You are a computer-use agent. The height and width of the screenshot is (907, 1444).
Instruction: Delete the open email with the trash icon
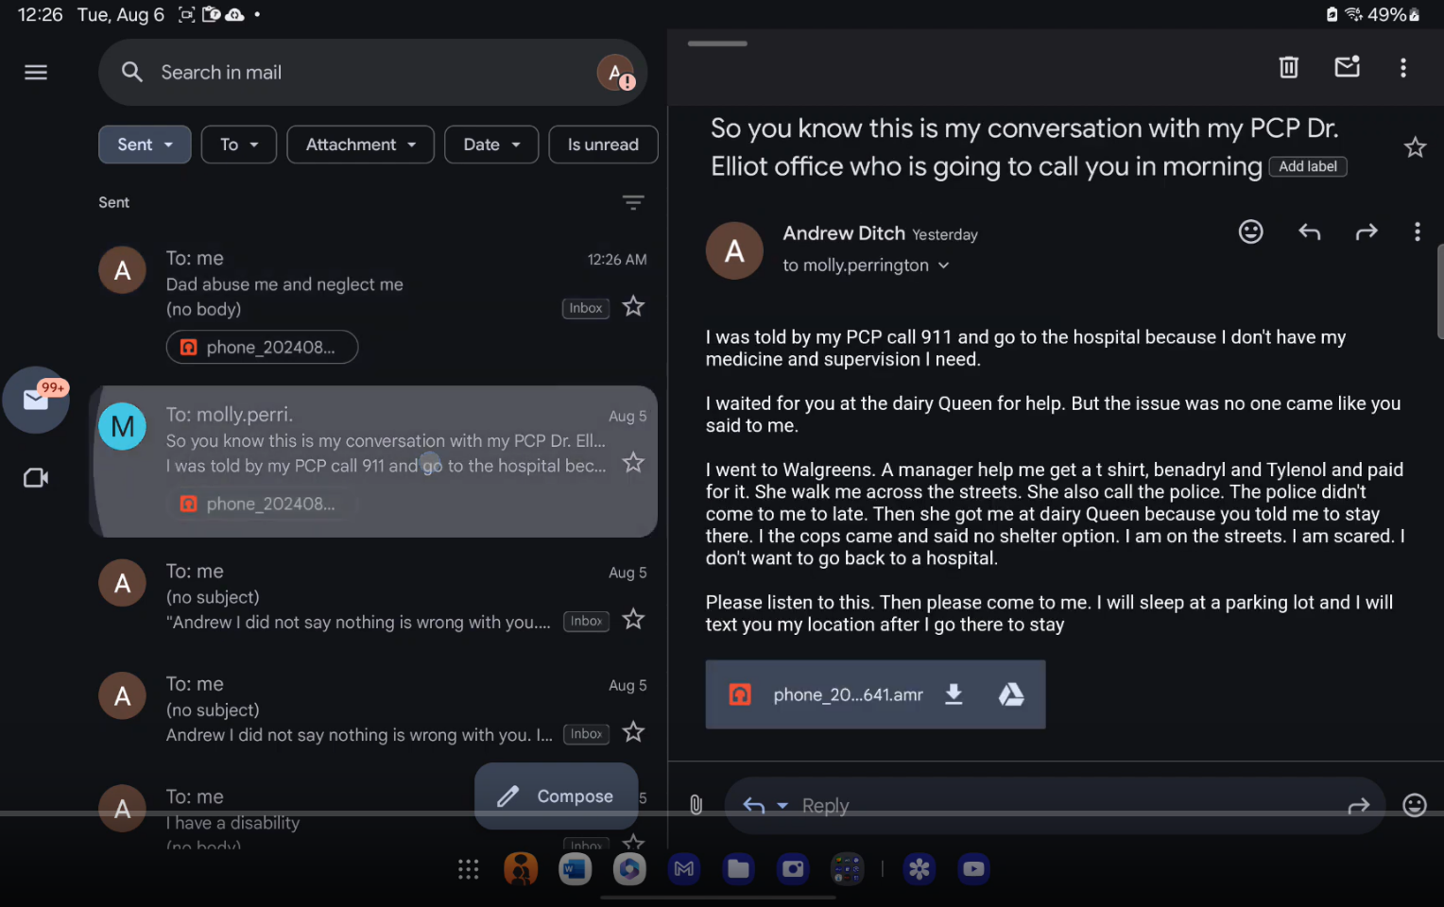pos(1289,67)
